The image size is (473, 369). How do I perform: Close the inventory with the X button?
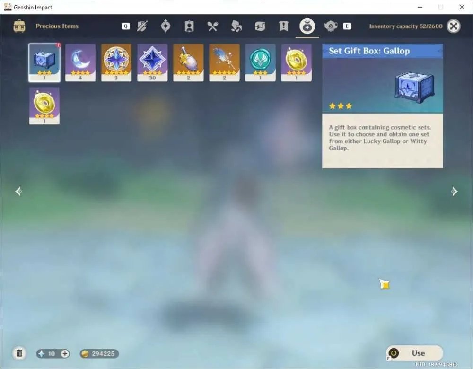click(454, 26)
